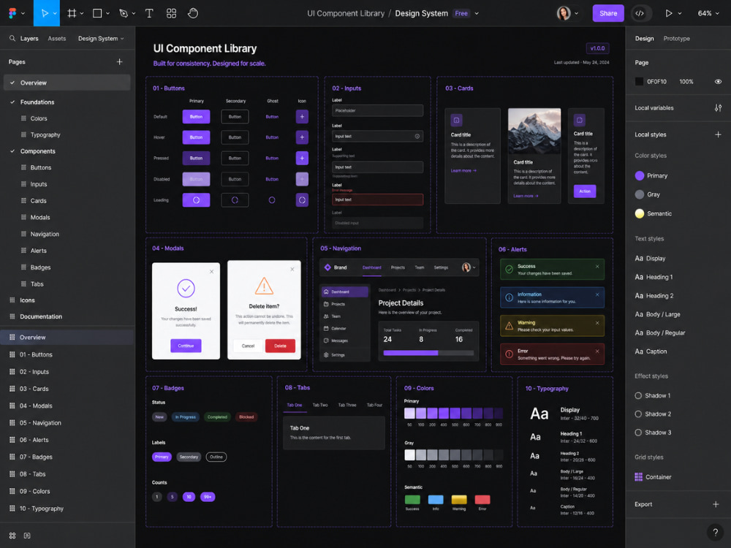Image resolution: width=731 pixels, height=548 pixels.
Task: Click the Action button on card
Action: point(585,191)
